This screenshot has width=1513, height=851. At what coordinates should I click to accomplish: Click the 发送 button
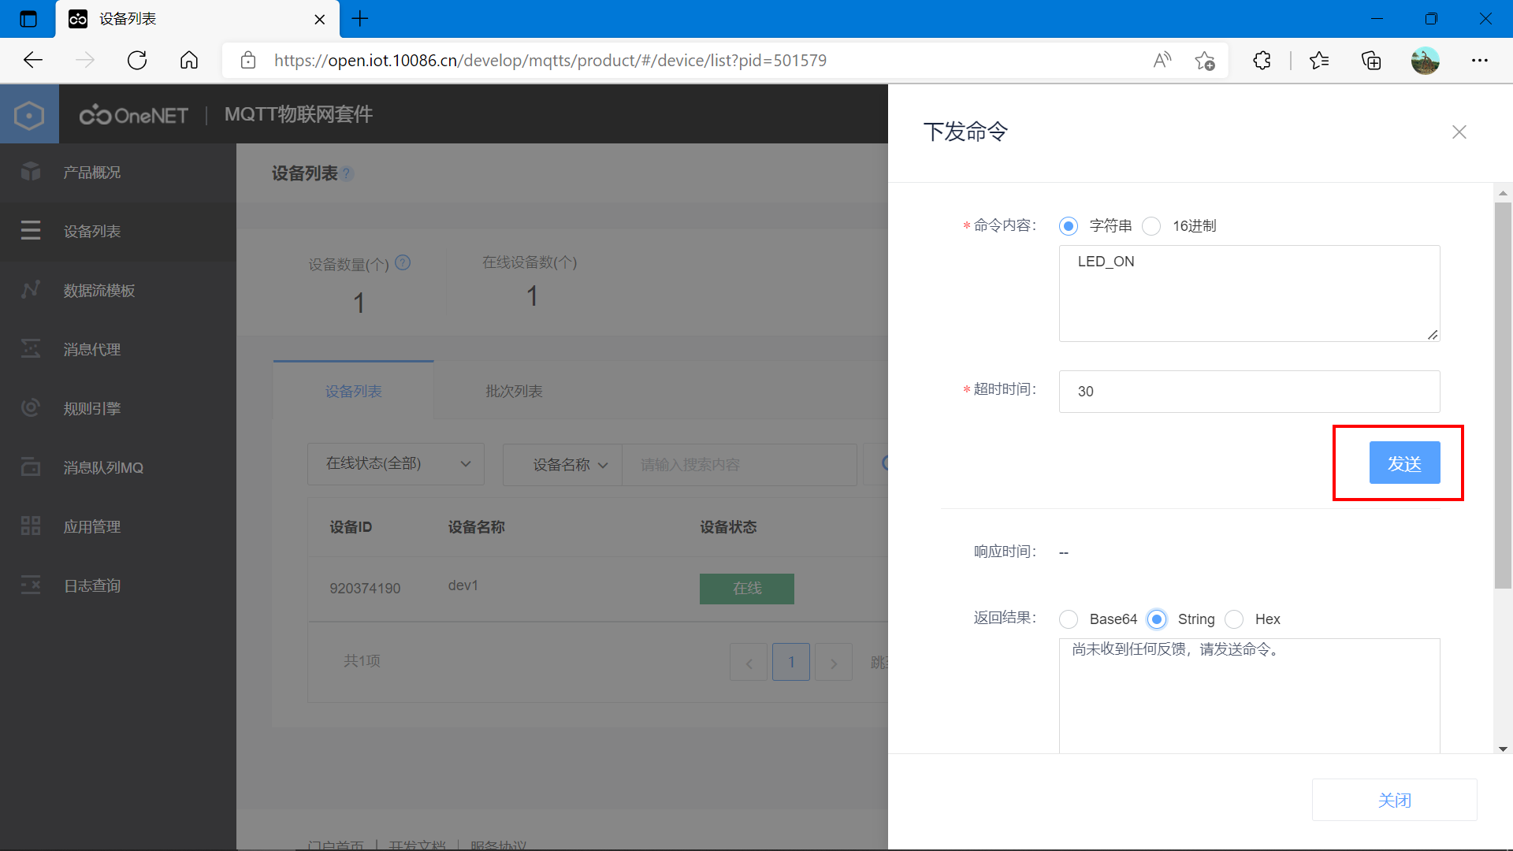(x=1404, y=463)
